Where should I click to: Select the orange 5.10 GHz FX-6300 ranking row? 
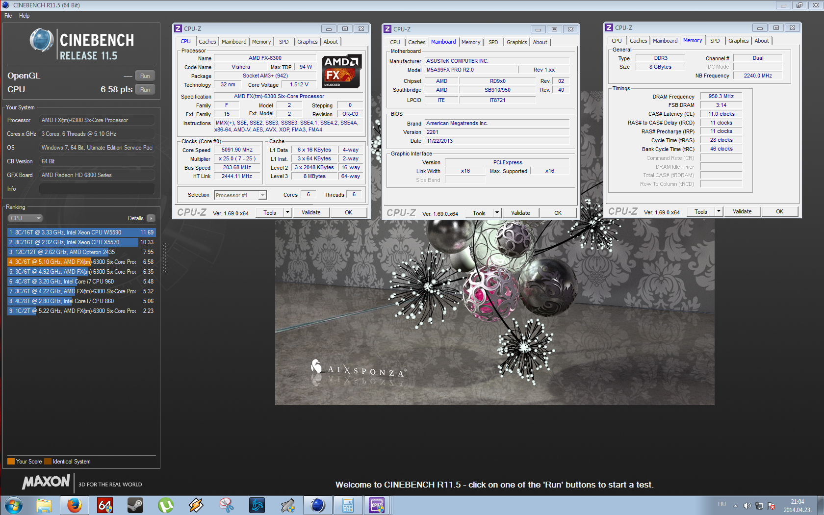(x=81, y=262)
